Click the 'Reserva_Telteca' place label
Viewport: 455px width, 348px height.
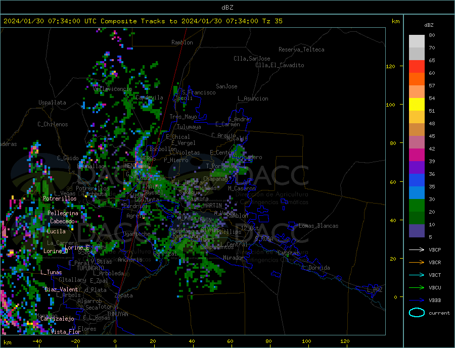tap(301, 49)
